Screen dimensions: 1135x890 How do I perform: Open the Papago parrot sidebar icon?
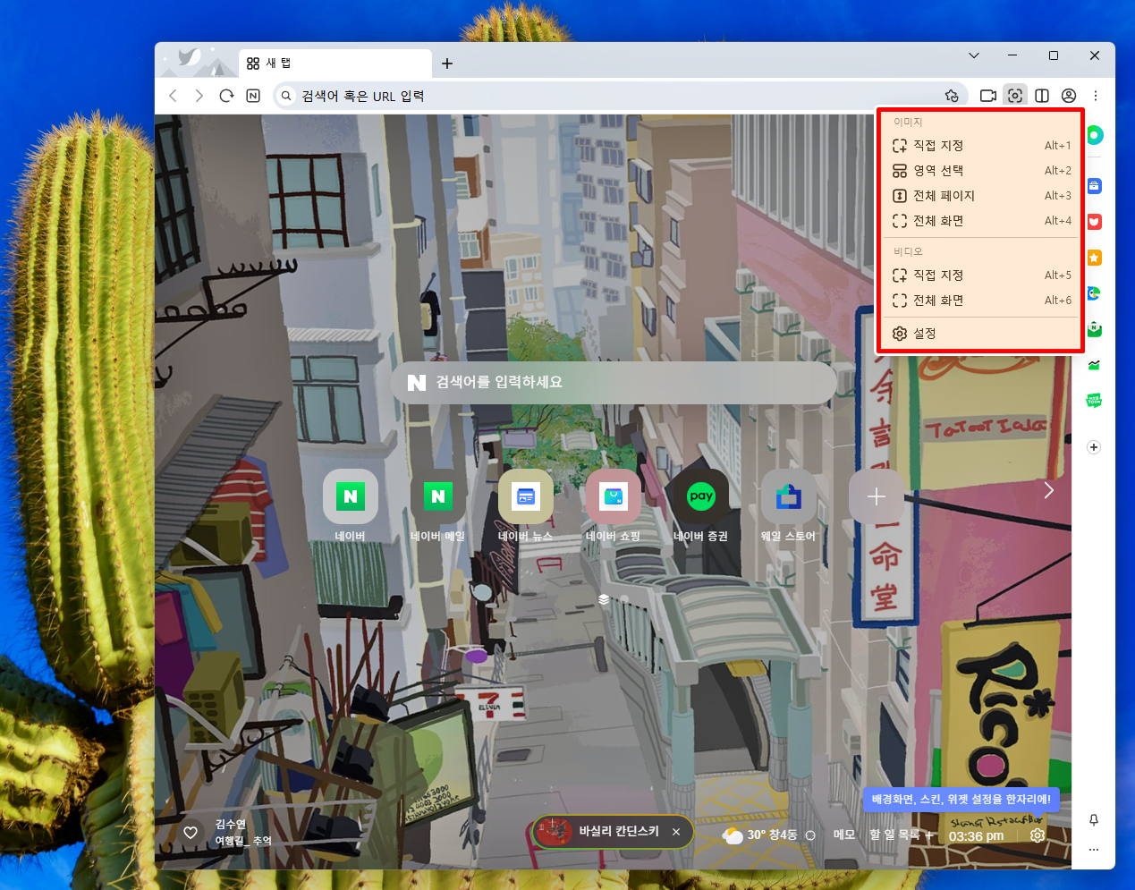(1094, 293)
